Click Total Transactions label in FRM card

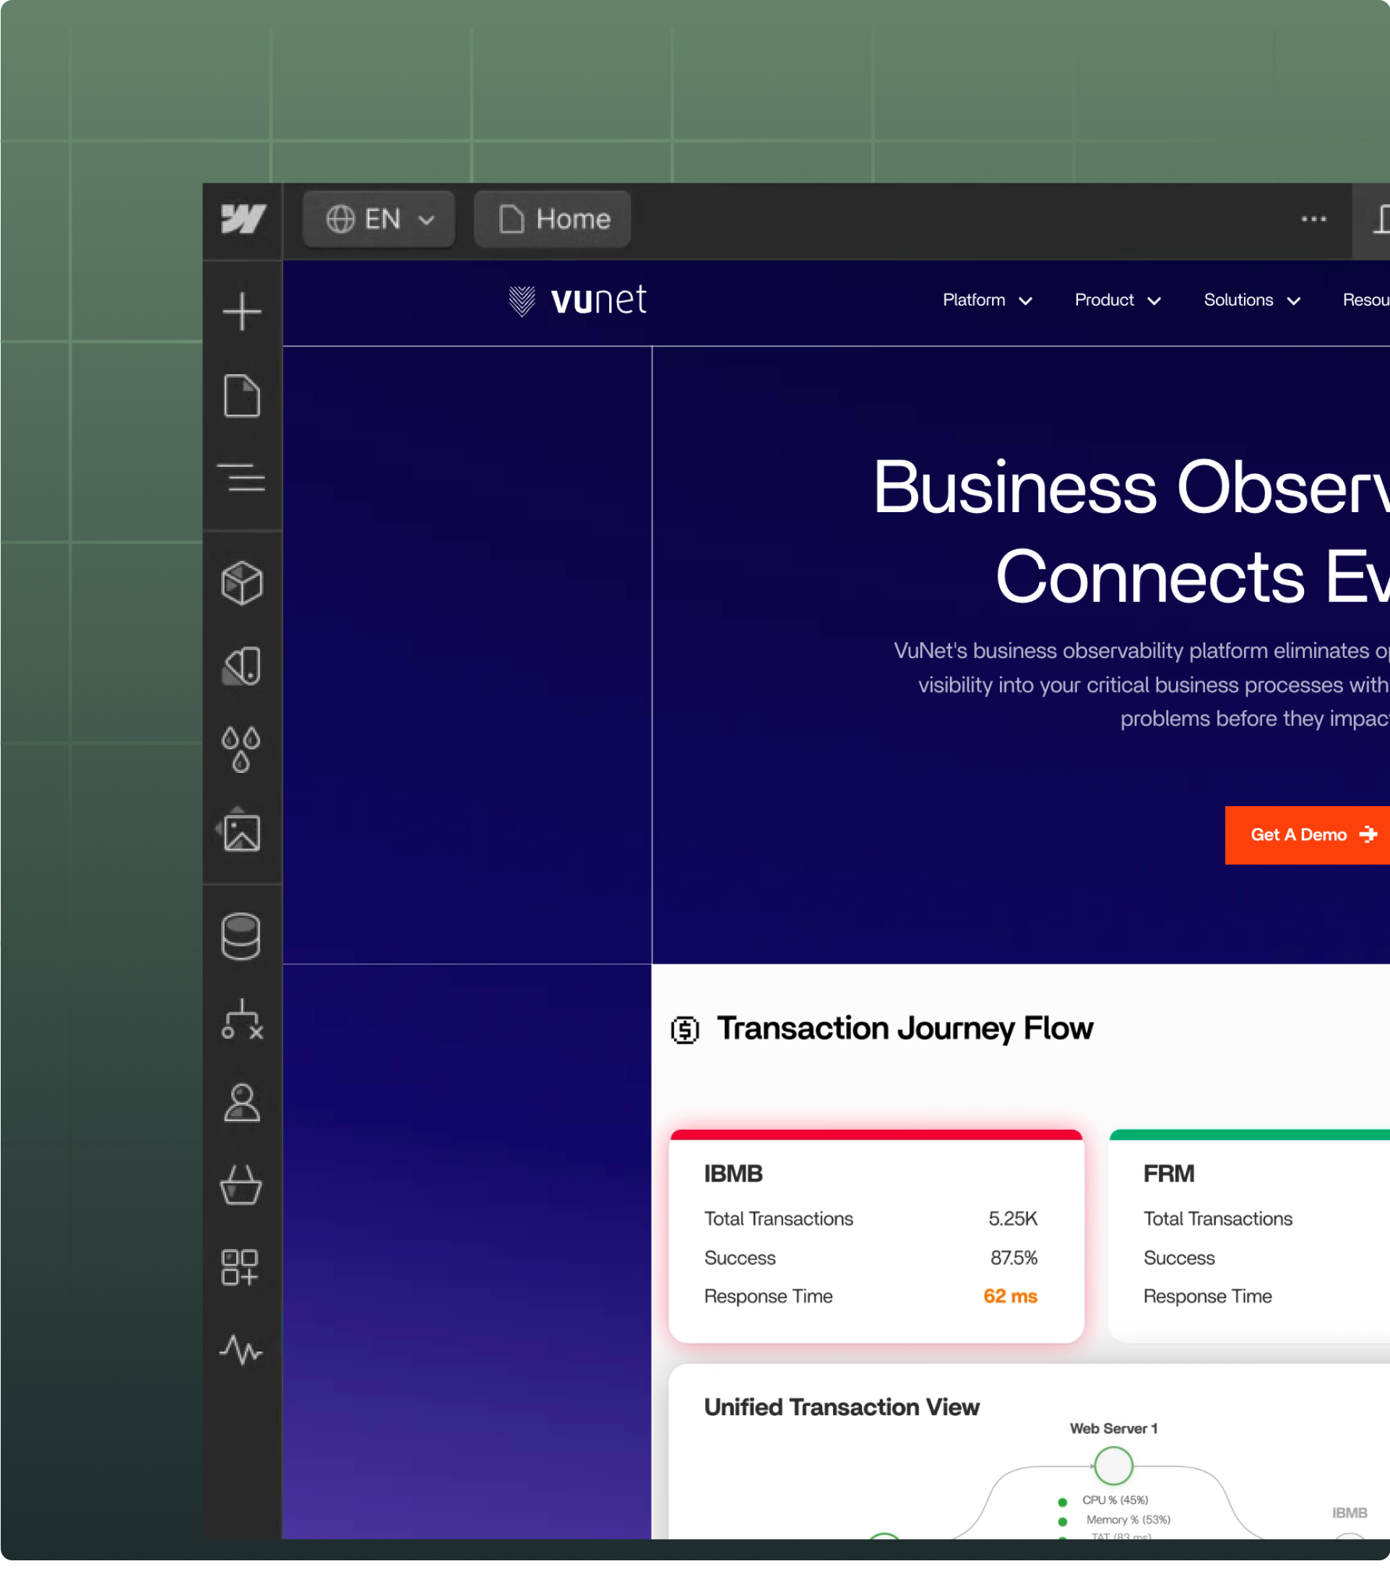(1218, 1219)
